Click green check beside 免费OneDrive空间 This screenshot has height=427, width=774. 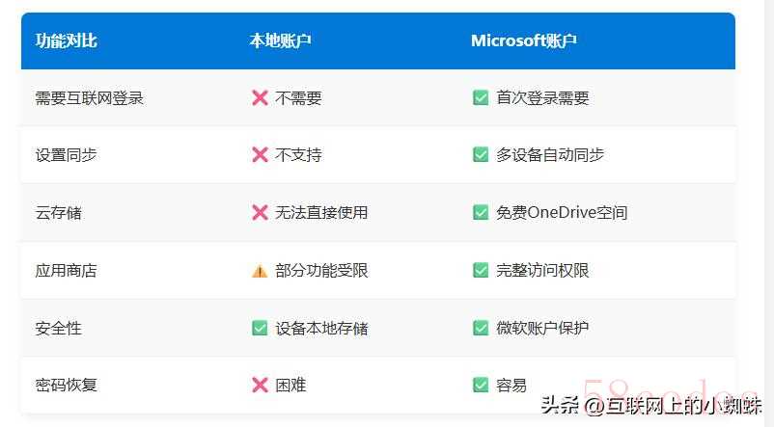pos(481,212)
